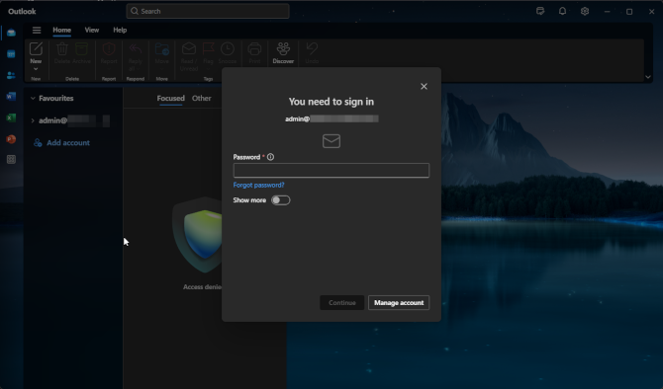This screenshot has height=389, width=663.
Task: Click the Delete trash icon
Action: 62,49
